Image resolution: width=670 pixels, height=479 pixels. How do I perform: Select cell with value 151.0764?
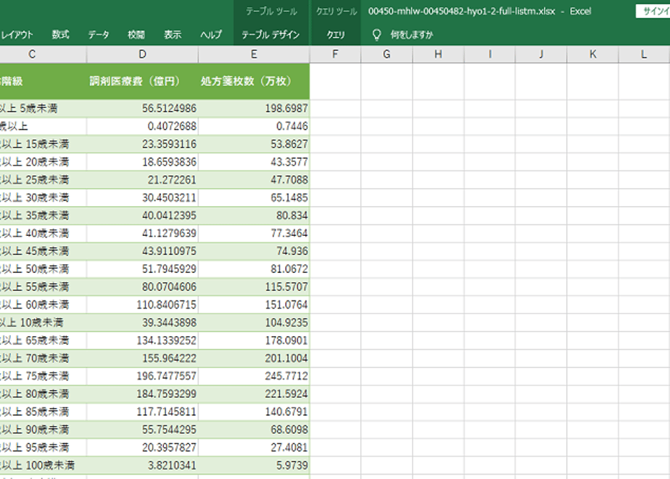tap(254, 305)
